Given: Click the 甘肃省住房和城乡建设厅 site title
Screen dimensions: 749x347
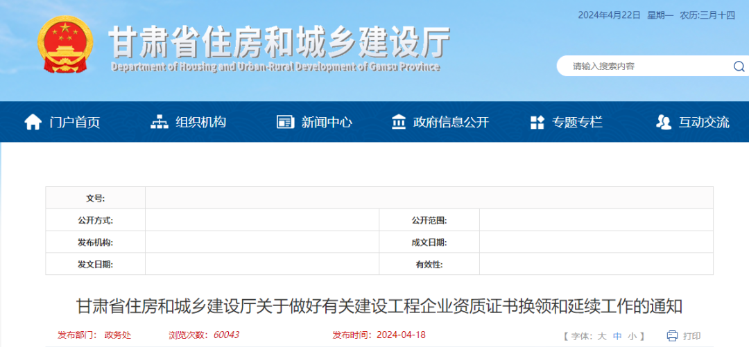Looking at the screenshot, I should (x=279, y=42).
